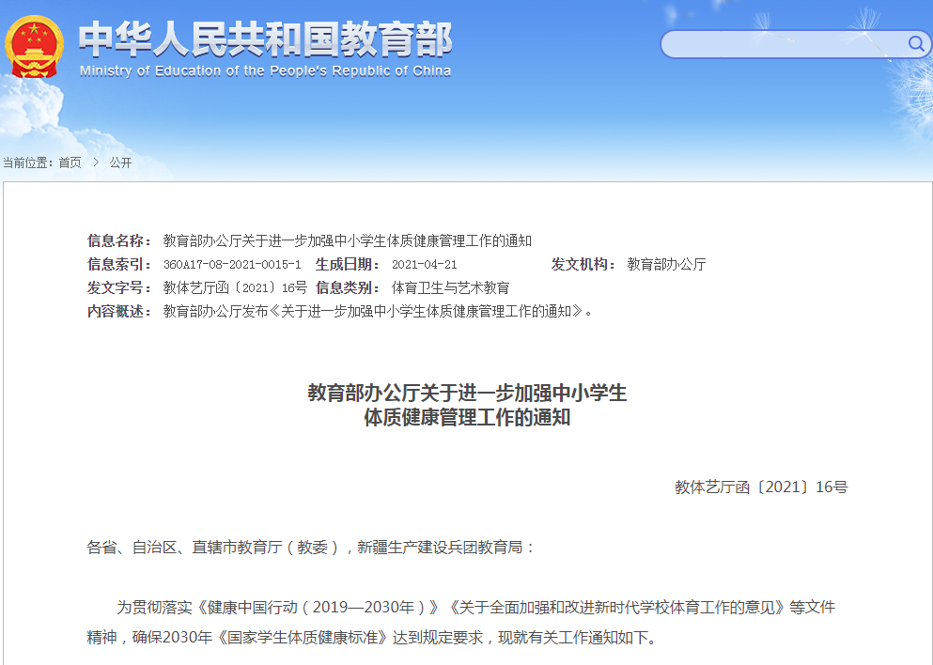Select index number 360A17-08-2021-0015-1
This screenshot has height=665, width=933.
pos(232,264)
